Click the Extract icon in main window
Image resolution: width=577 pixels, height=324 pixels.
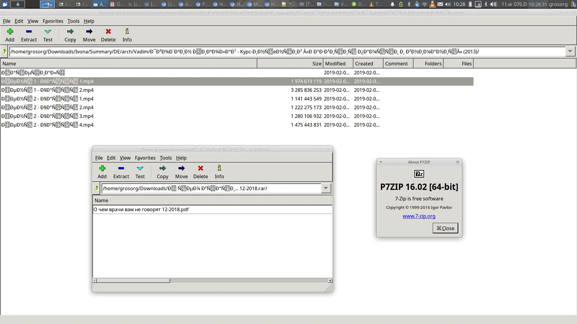29,31
